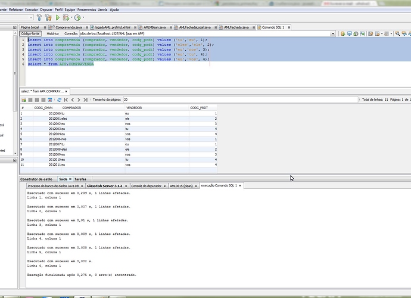
Task: Click the Run Statement icon beside Run SQL
Action: click(x=350, y=33)
